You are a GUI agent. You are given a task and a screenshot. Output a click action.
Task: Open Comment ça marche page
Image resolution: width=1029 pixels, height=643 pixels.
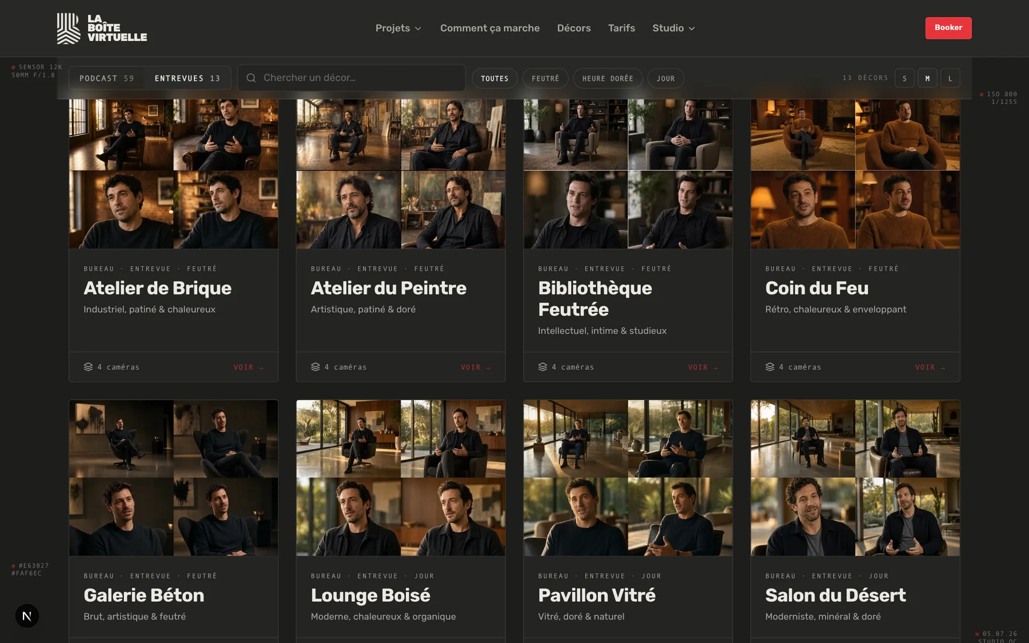click(490, 28)
